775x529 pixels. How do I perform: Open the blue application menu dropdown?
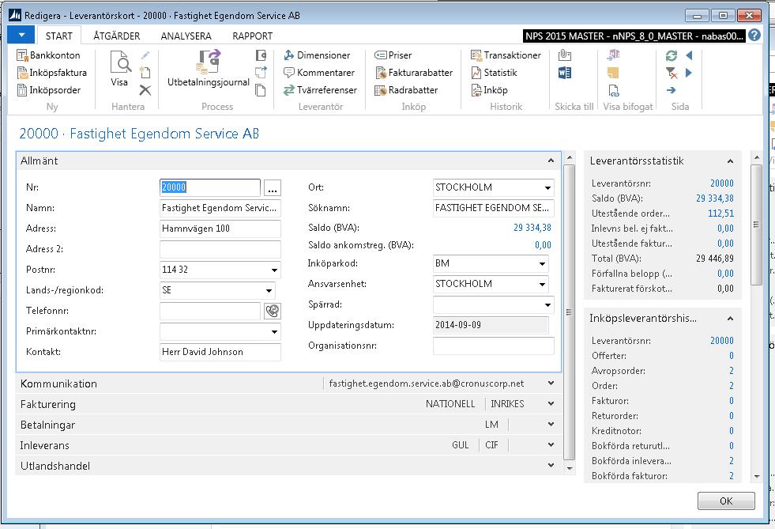pyautogui.click(x=21, y=35)
